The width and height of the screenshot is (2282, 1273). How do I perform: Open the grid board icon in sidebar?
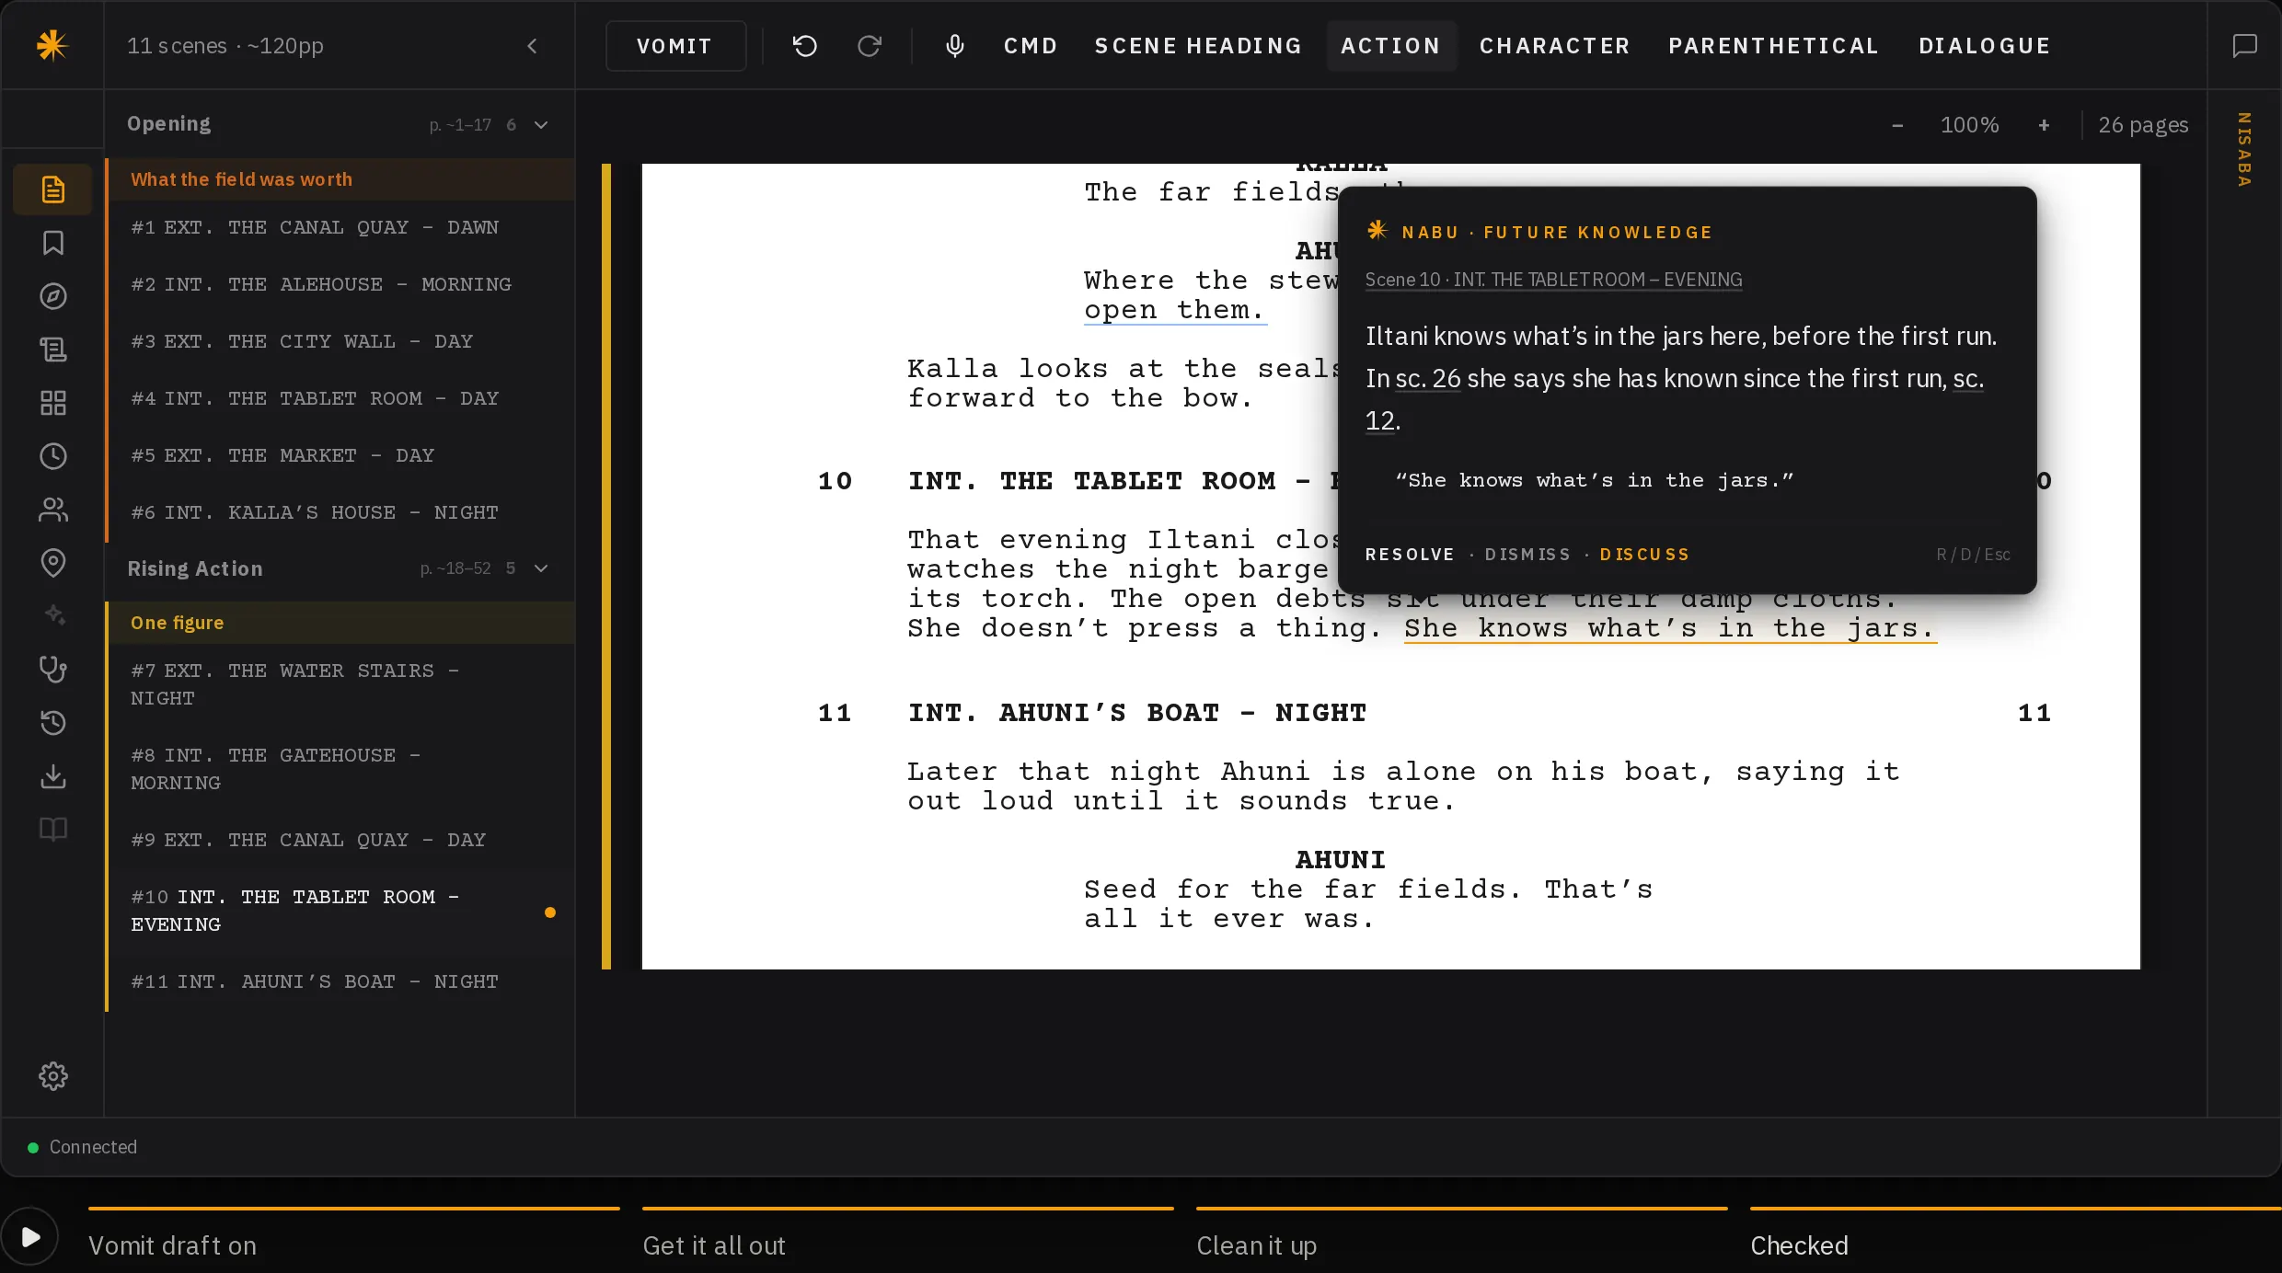(x=53, y=403)
